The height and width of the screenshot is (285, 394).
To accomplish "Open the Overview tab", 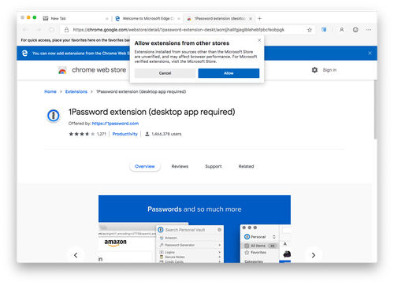I will click(x=145, y=166).
